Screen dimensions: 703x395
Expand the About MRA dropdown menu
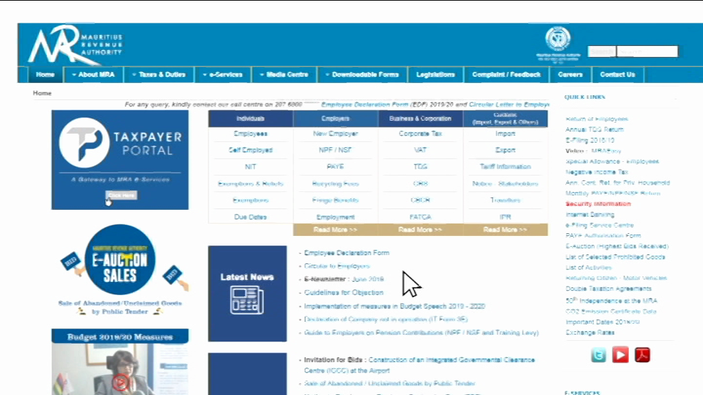93,75
